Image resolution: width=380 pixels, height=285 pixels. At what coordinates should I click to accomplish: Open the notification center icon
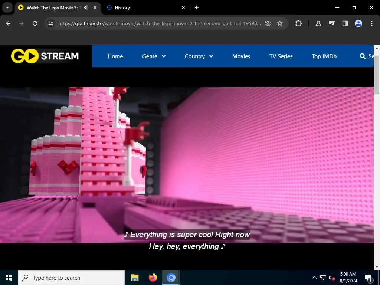click(x=368, y=278)
